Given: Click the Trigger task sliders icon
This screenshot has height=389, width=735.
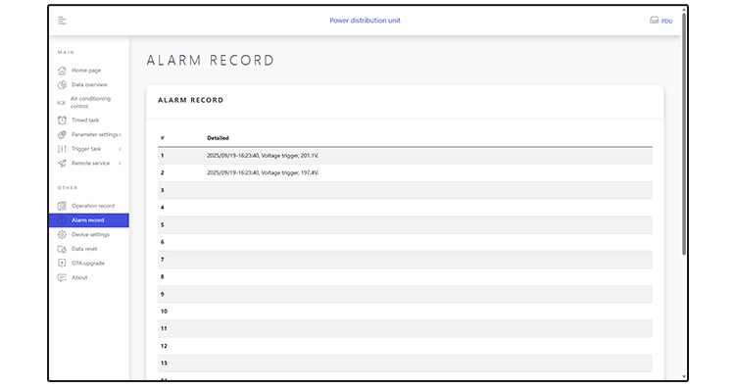Looking at the screenshot, I should tap(62, 149).
